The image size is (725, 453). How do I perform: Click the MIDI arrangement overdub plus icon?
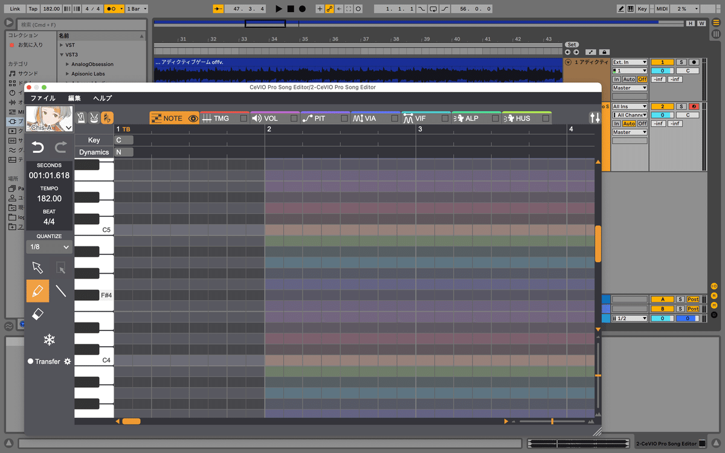pos(320,9)
